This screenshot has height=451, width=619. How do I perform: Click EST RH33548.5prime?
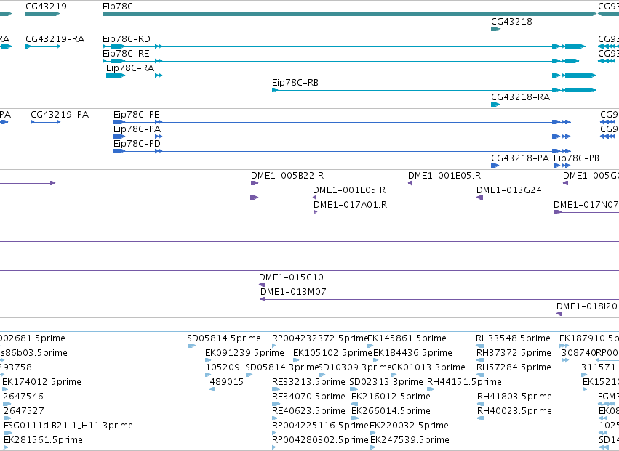[480, 346]
